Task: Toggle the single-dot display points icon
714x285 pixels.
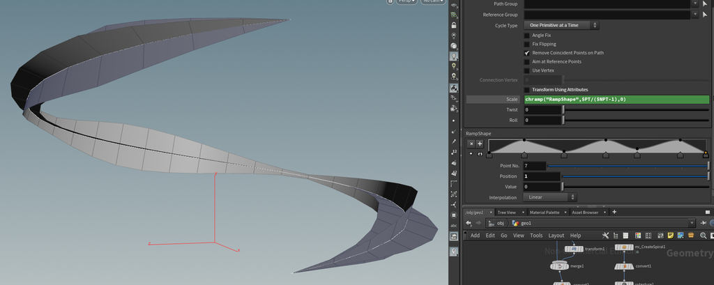Action: 453,121
